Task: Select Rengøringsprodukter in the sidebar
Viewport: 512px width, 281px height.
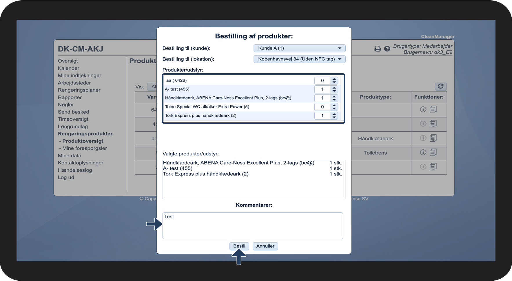Action: [85, 134]
